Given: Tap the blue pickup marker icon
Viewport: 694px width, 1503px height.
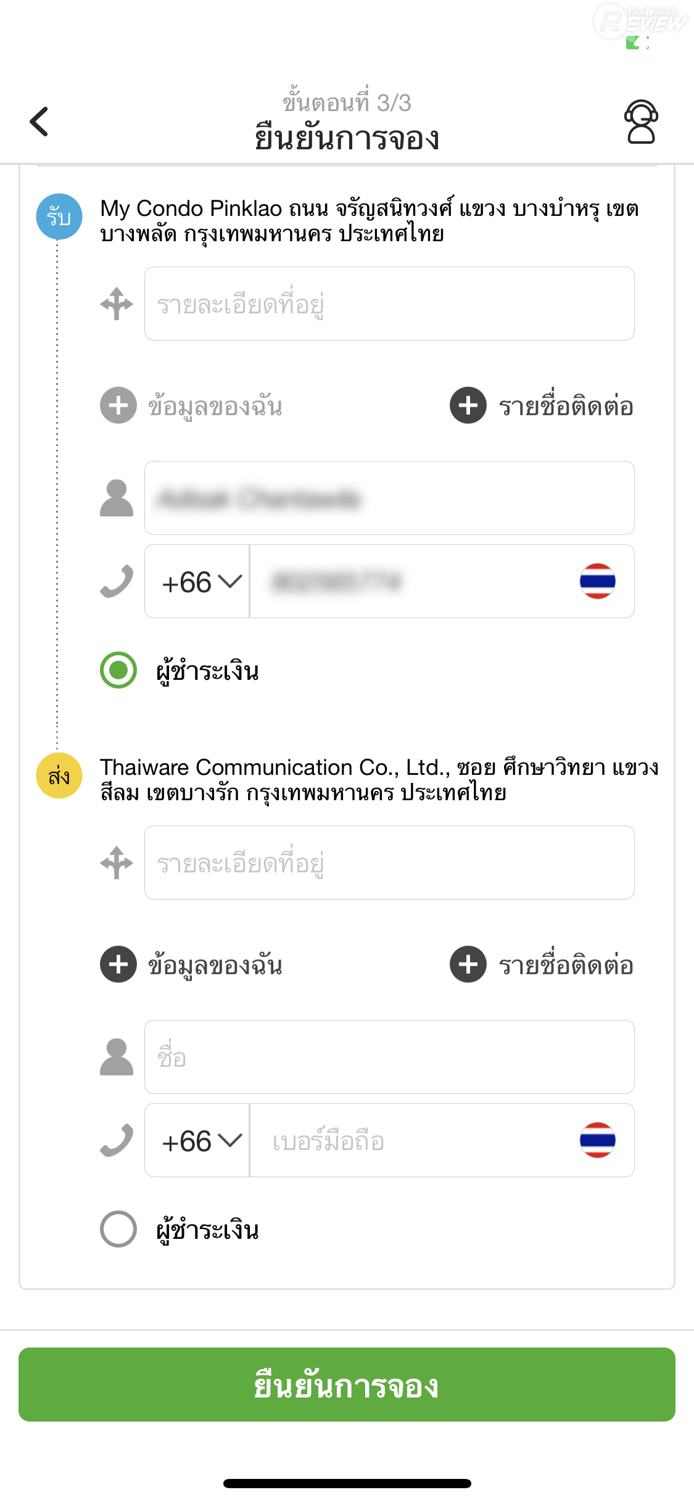Looking at the screenshot, I should [x=59, y=217].
